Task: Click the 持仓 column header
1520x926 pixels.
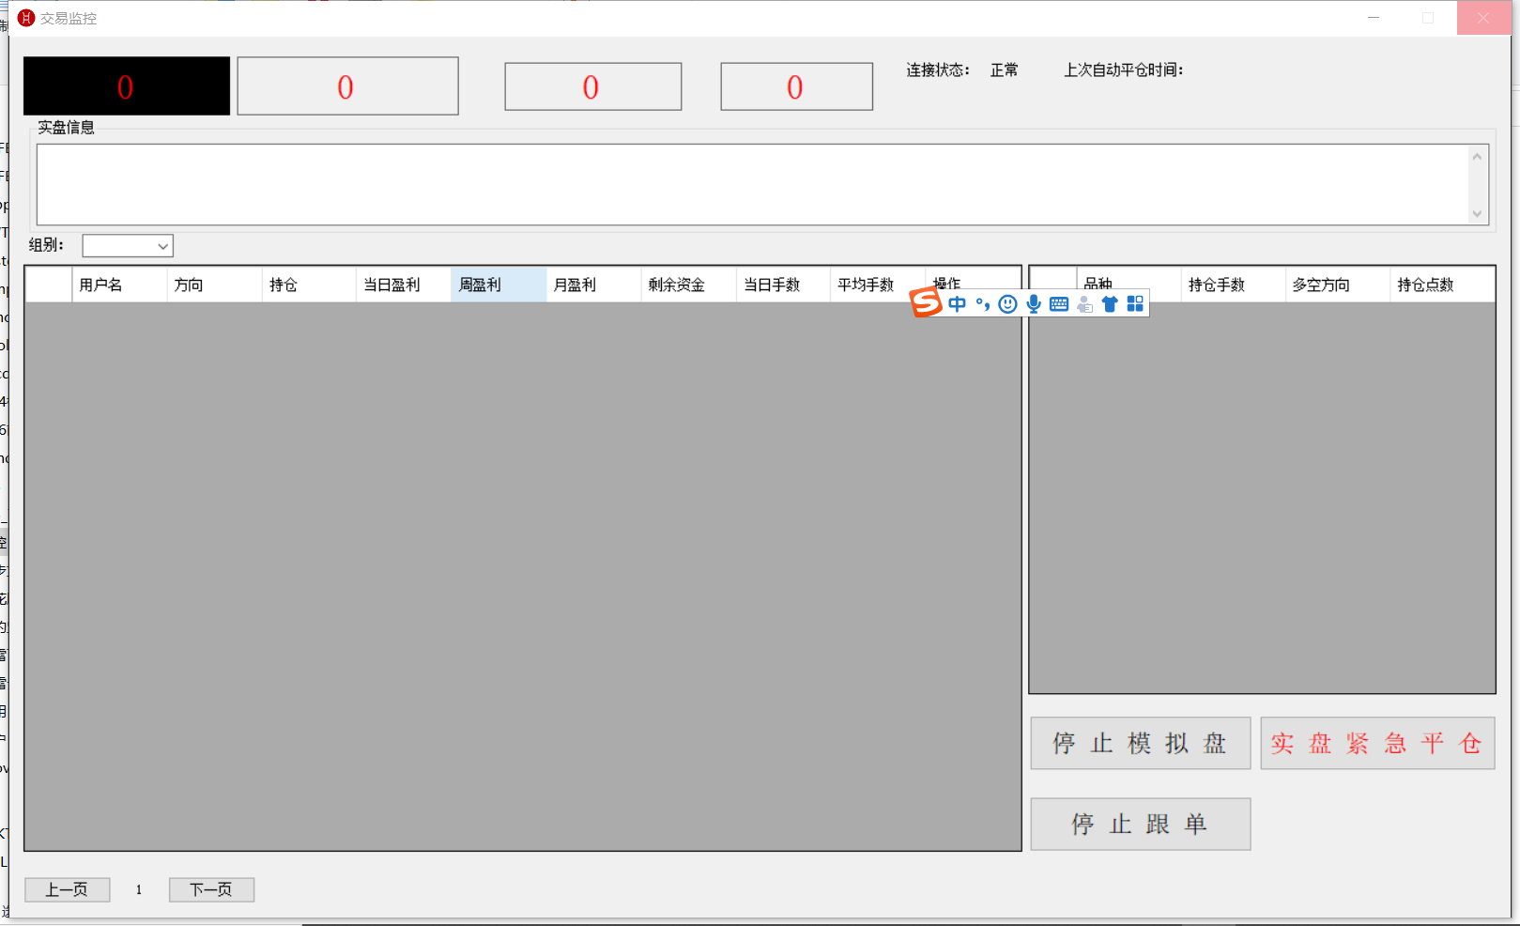Action: click(x=309, y=285)
